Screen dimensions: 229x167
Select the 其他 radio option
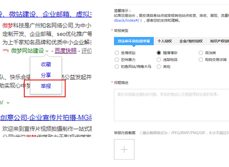tap(159, 66)
